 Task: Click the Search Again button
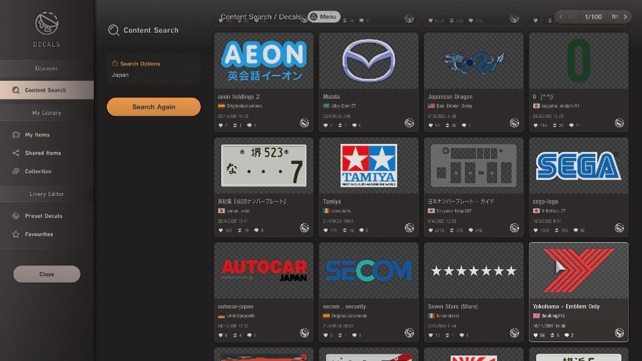pyautogui.click(x=153, y=107)
